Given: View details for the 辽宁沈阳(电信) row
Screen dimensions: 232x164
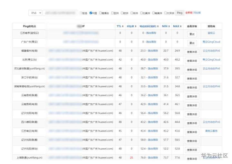Looking at the screenshot, I should 192,114.
